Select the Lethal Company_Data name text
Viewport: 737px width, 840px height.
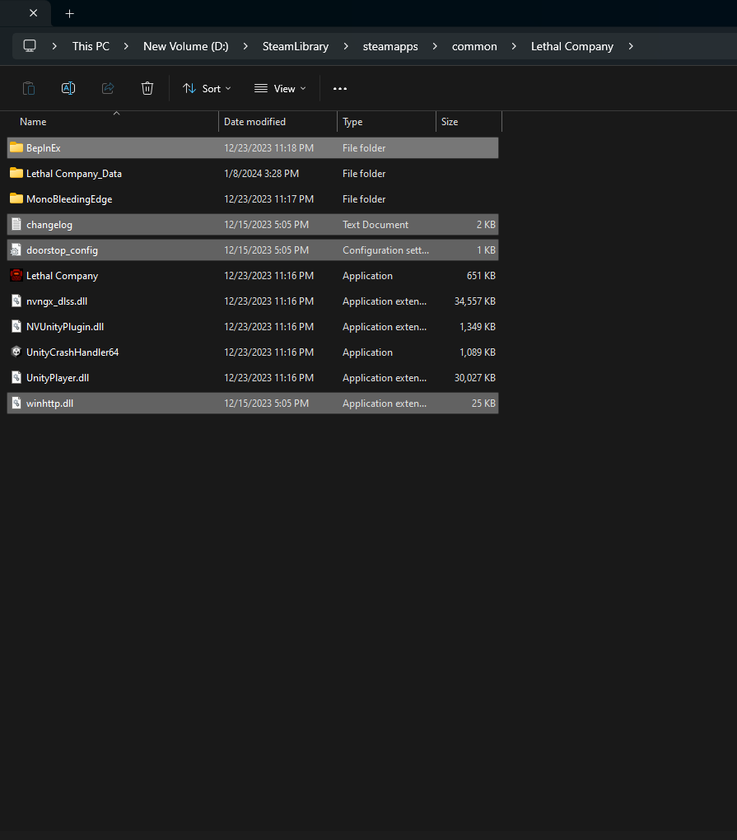pos(74,174)
